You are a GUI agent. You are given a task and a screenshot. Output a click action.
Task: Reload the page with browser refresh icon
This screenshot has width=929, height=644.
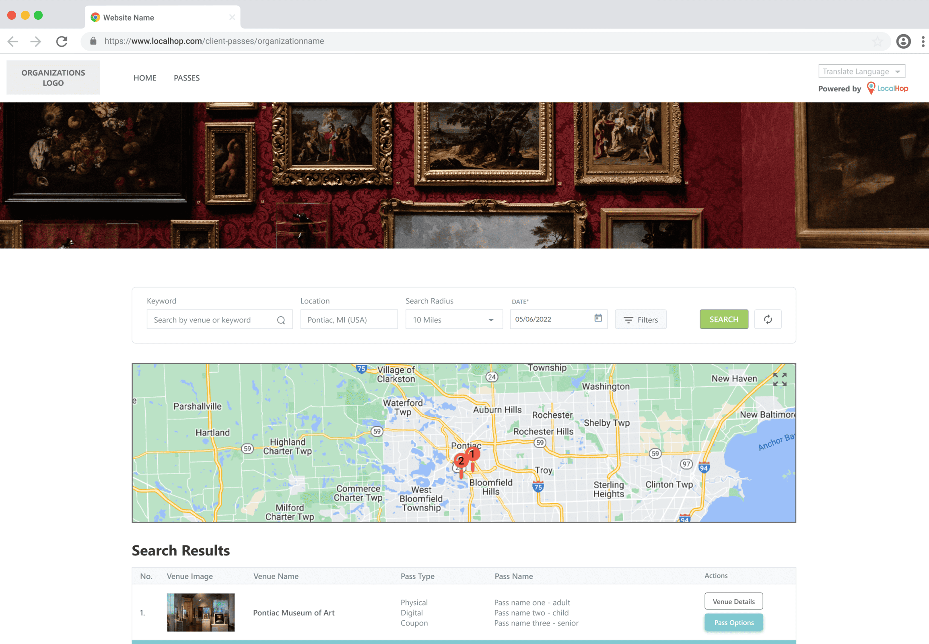(62, 41)
